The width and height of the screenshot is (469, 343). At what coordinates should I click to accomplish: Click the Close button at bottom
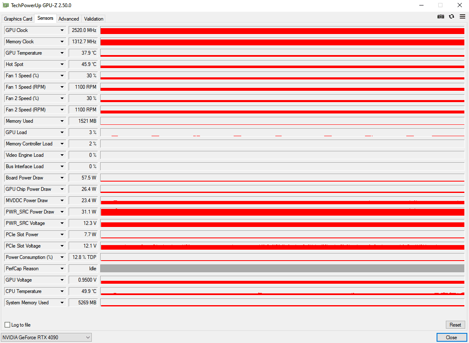pos(451,338)
